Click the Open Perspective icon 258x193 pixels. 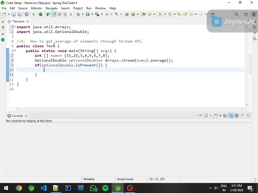pyautogui.click(x=246, y=14)
